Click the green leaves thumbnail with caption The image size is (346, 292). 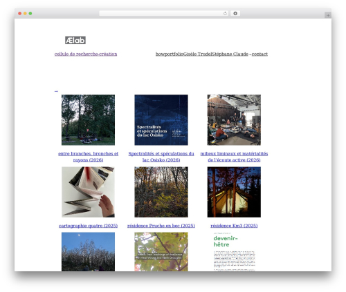click(x=161, y=252)
